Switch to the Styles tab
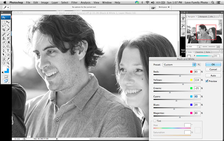 [208, 52]
